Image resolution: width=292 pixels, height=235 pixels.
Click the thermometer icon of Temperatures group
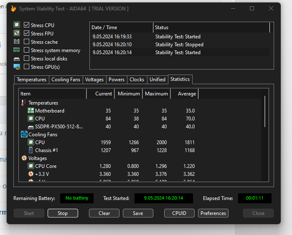(x=23, y=103)
